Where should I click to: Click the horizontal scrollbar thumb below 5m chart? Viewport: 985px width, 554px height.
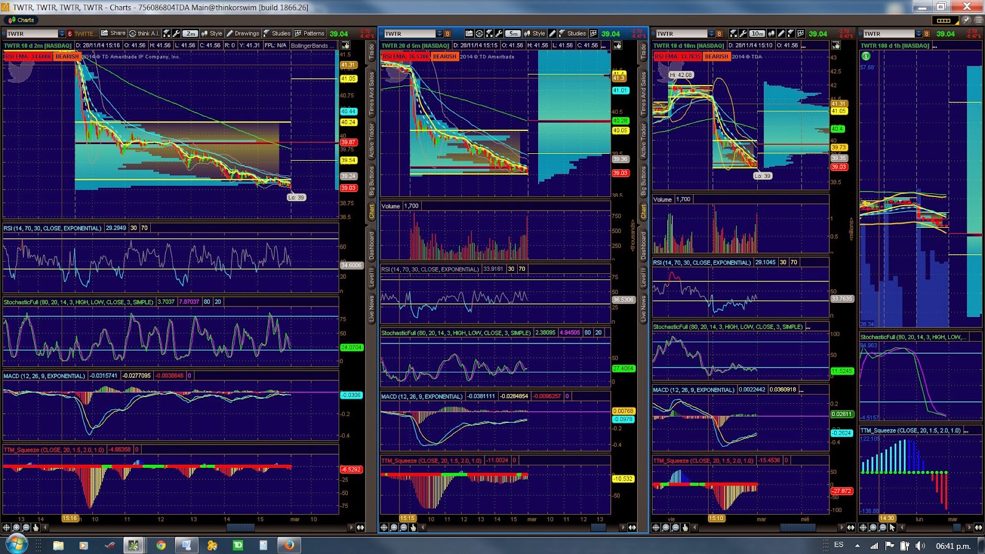point(598,528)
